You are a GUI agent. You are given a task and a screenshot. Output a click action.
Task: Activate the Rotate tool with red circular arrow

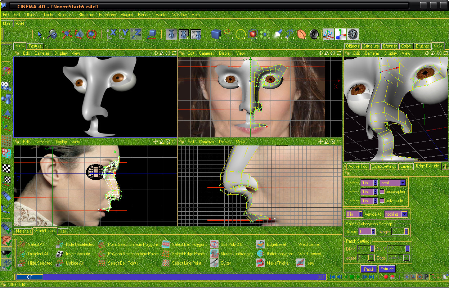pos(91,34)
